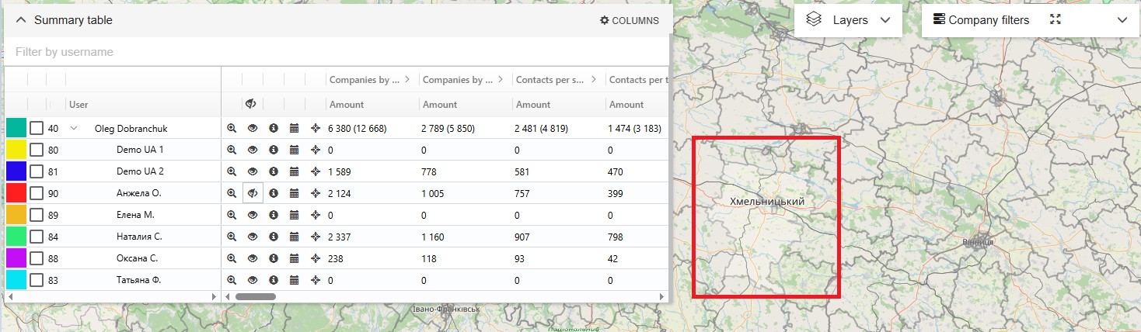The width and height of the screenshot is (1141, 332).
Task: Click calendar icon in Елена М. row
Action: [295, 215]
